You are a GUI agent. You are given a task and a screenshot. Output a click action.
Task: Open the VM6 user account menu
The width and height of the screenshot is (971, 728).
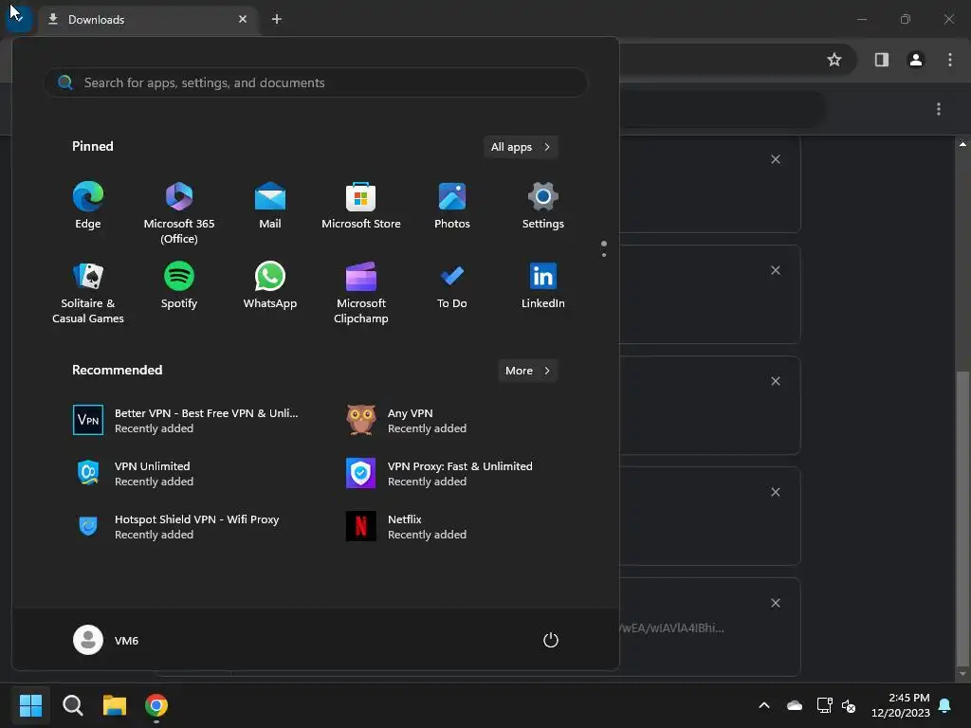pos(106,640)
